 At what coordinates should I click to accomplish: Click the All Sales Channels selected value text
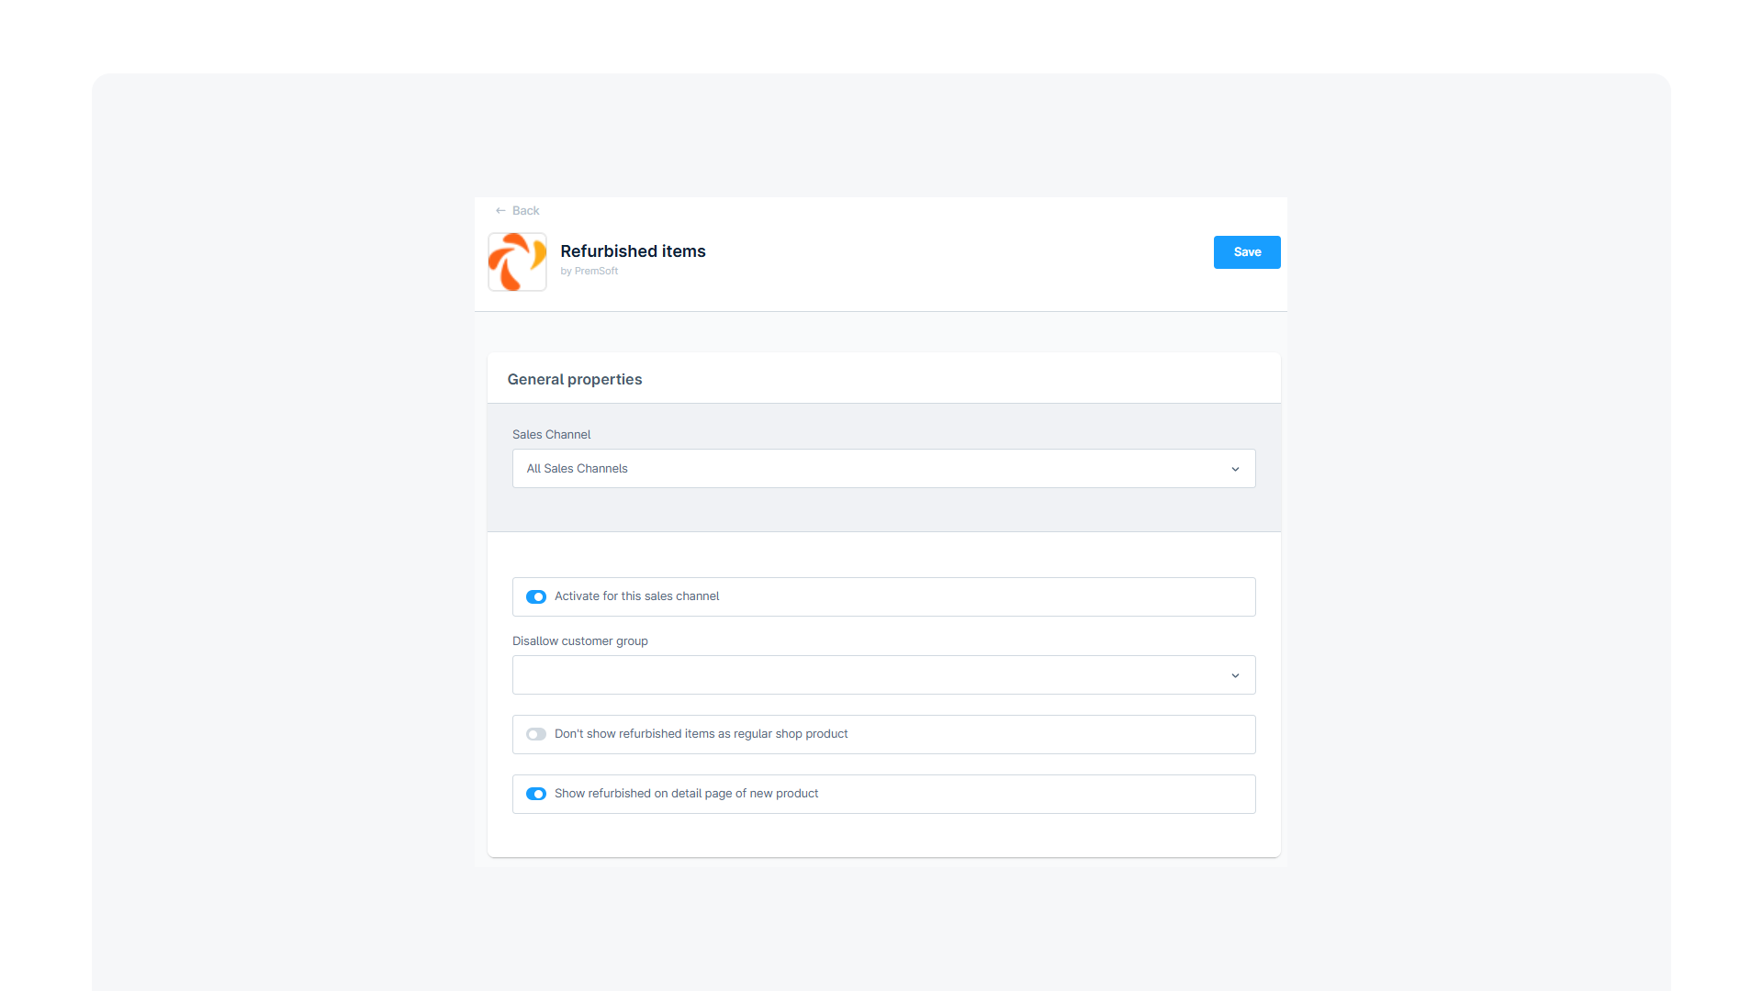pyautogui.click(x=577, y=469)
